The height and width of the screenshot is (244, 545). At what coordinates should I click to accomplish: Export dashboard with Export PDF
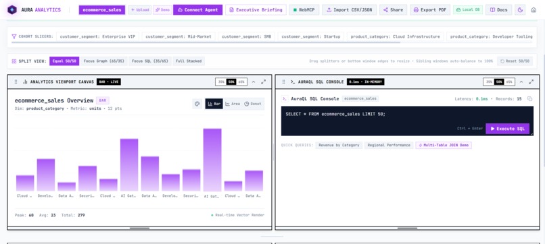point(430,9)
